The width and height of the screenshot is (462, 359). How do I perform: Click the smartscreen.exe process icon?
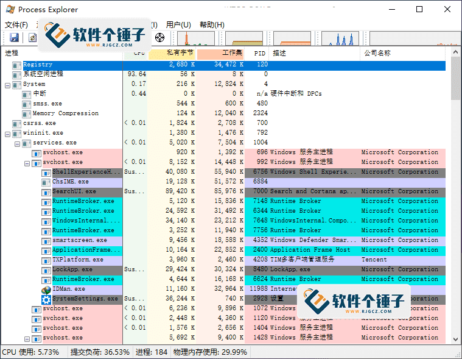click(x=46, y=241)
